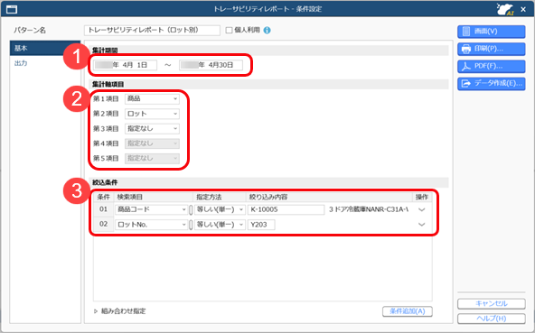Click the end date field 4月30日

coord(211,65)
